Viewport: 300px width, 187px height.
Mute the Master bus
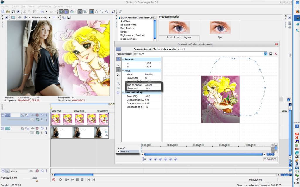click(x=42, y=171)
